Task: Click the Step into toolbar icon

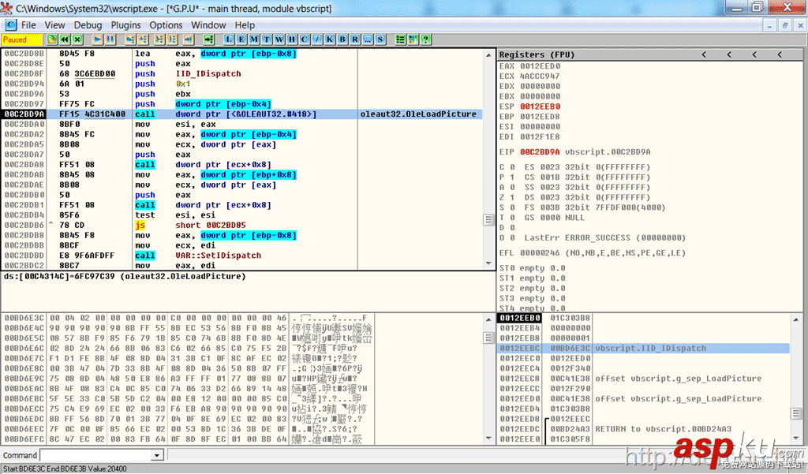Action: [130, 39]
